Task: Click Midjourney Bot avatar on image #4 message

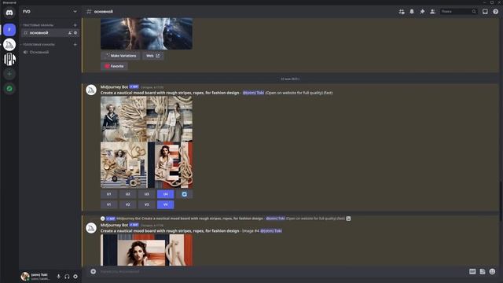Action: [91, 228]
